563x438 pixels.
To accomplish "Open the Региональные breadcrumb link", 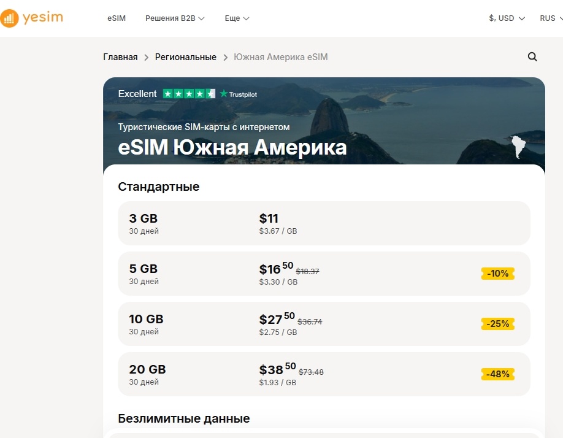I will coord(185,56).
